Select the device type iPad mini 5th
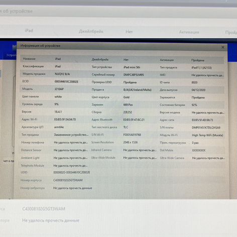The height and width of the screenshot is (237, 237). pyautogui.click(x=132, y=67)
